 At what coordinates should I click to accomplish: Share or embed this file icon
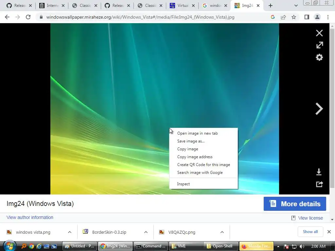pos(319,184)
